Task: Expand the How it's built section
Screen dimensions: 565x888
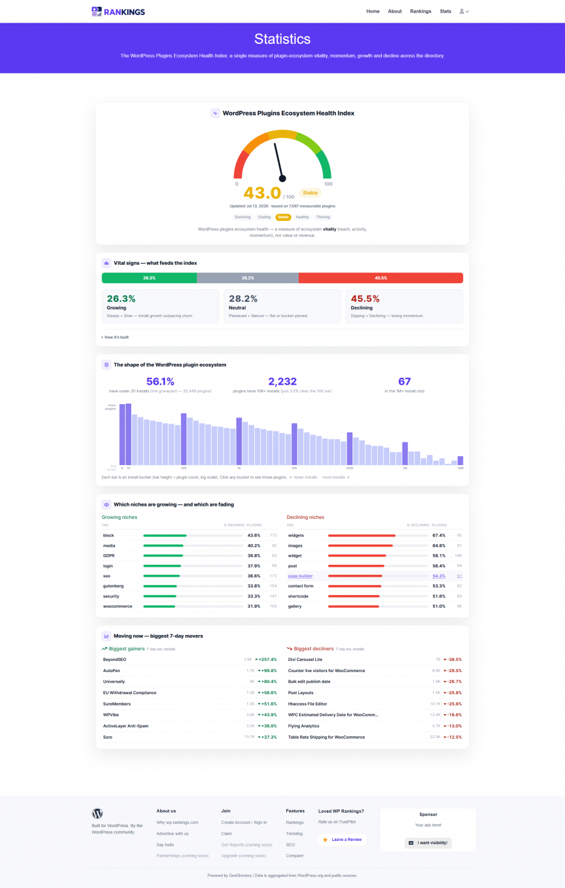Action: [x=115, y=337]
